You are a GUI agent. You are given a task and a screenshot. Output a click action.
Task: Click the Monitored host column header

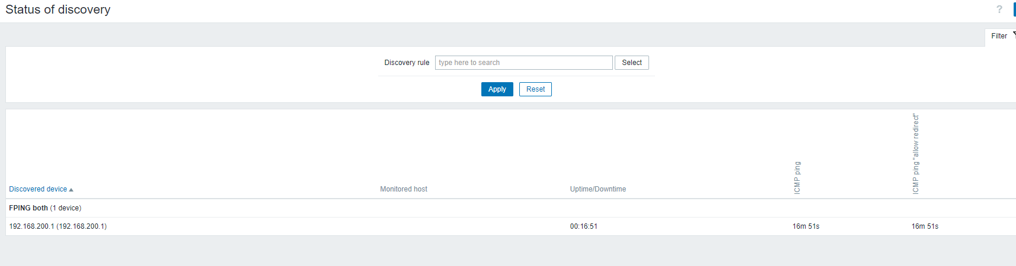click(x=404, y=189)
